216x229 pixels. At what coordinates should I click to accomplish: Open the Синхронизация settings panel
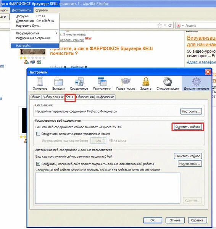(x=168, y=84)
